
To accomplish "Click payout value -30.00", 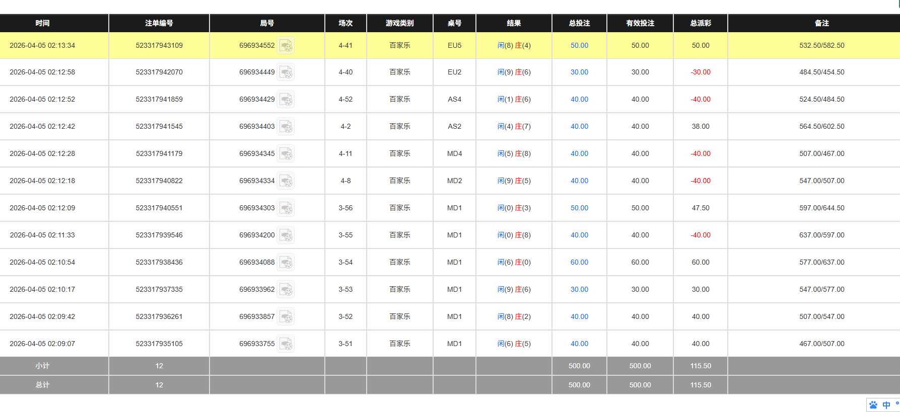I will click(701, 72).
